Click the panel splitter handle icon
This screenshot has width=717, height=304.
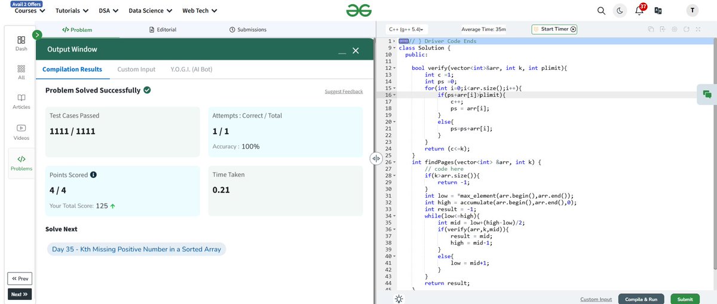(x=376, y=158)
